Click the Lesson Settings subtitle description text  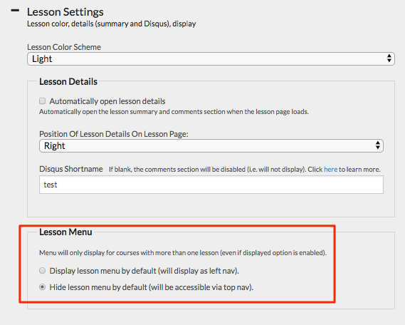(112, 24)
